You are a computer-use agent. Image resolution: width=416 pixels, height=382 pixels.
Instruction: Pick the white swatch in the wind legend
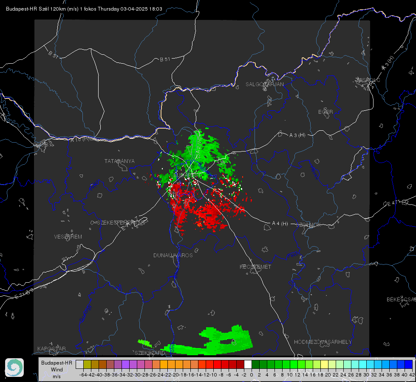coord(248,364)
